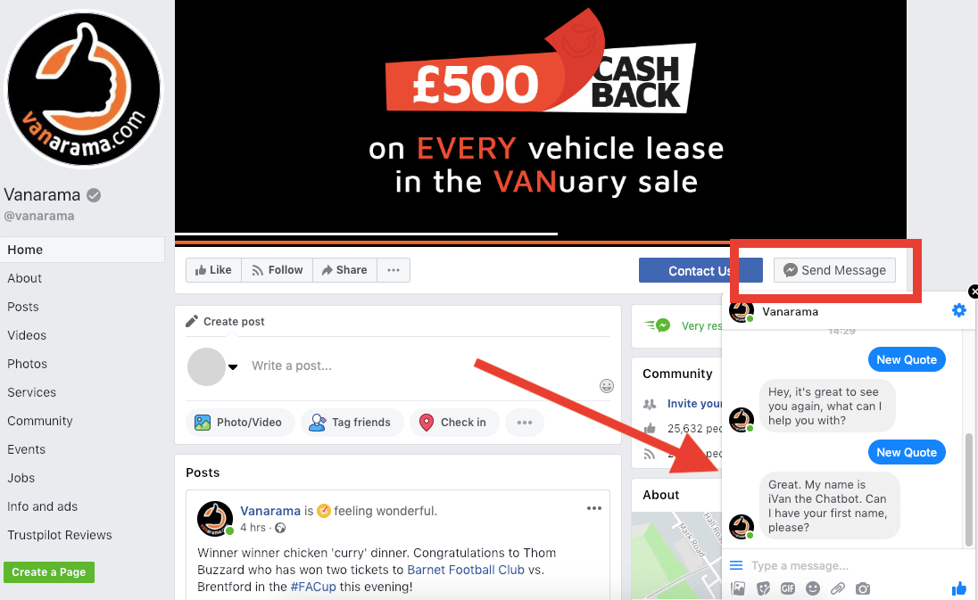Select the Create a Page button
This screenshot has height=600, width=978.
coord(49,572)
